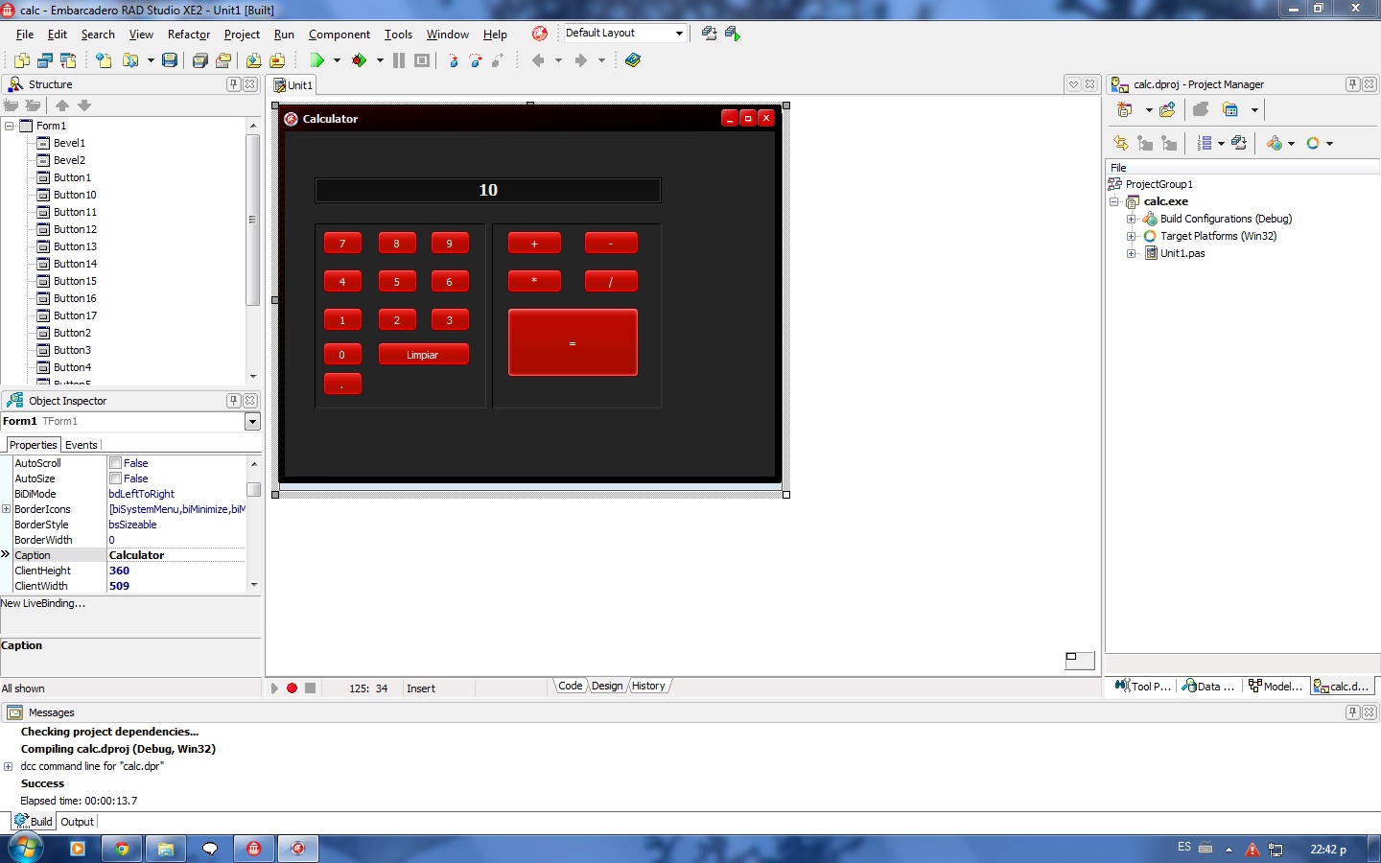Open the Default Layout dropdown

(x=679, y=34)
